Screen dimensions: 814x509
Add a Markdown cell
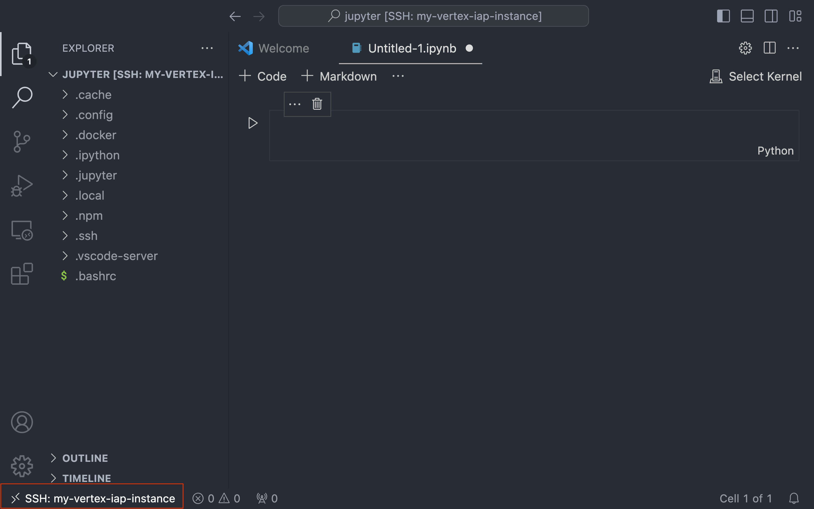339,76
